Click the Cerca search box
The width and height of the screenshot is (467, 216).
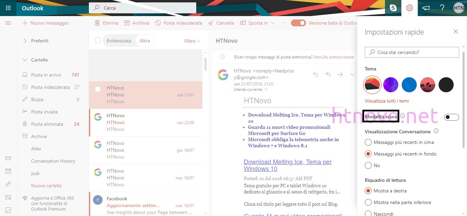[x=143, y=8]
